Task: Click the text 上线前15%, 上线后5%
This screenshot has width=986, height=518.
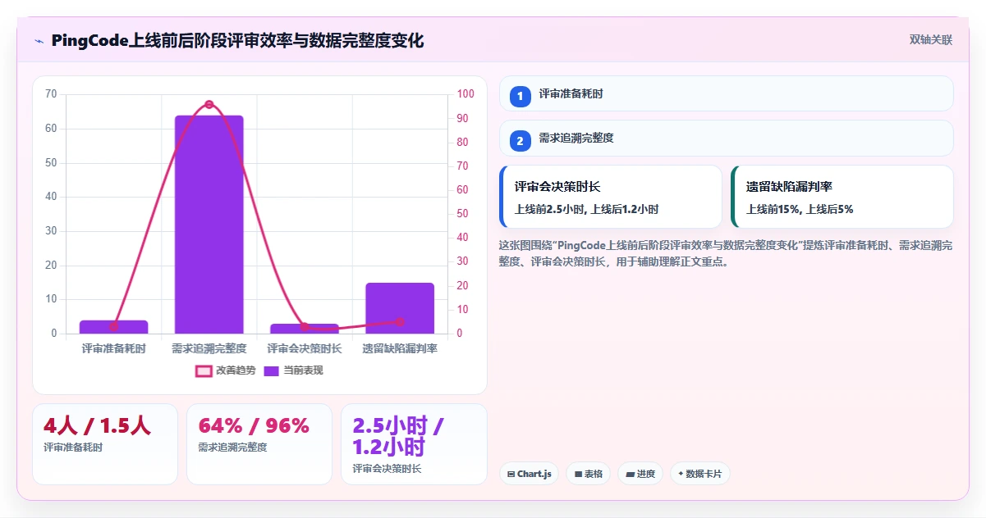Action: click(800, 209)
